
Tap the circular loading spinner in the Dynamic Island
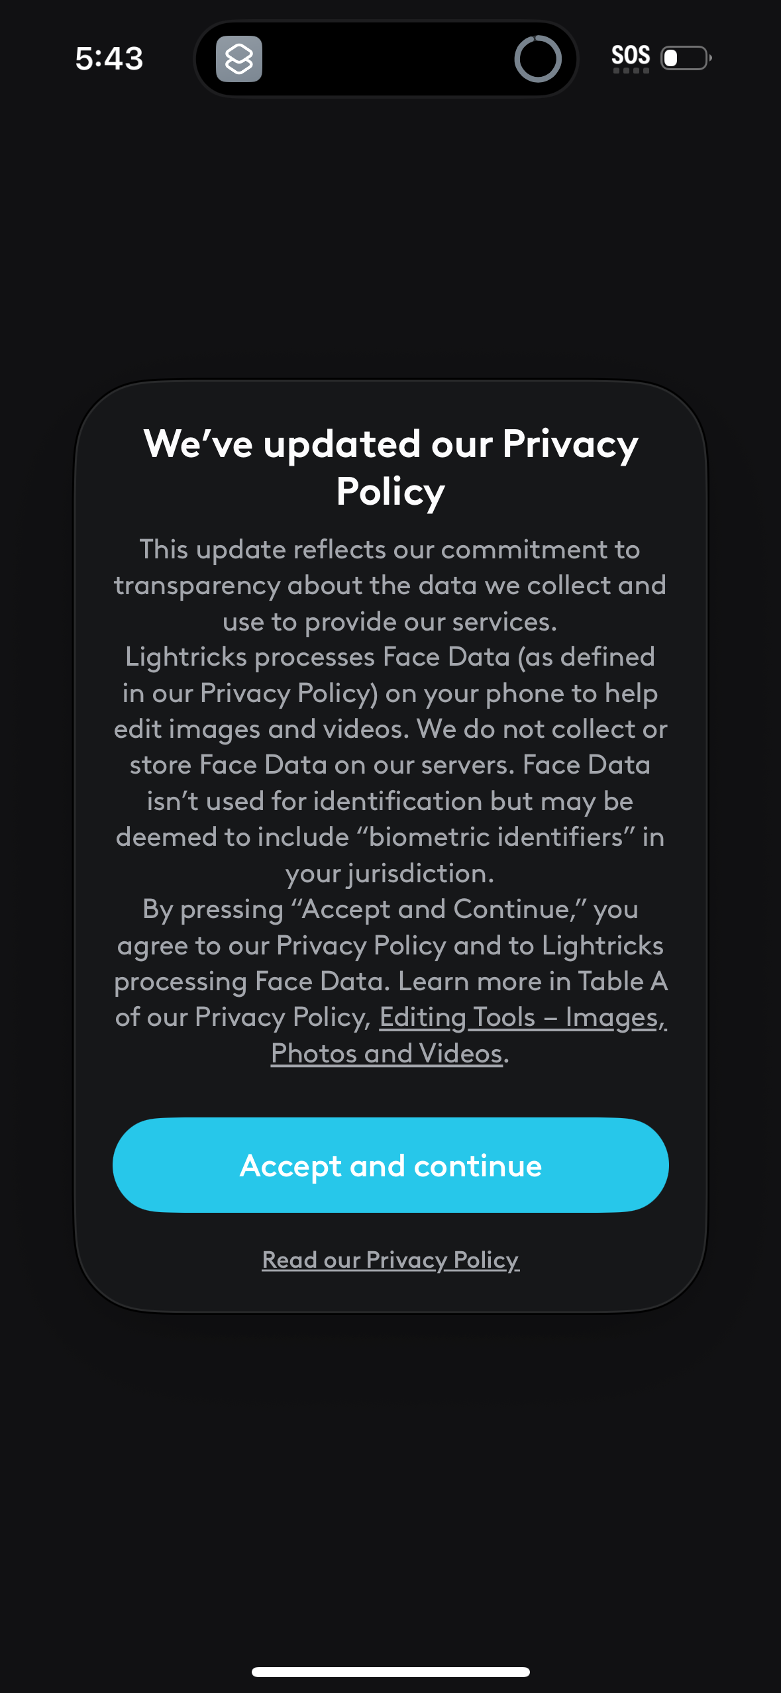point(537,59)
